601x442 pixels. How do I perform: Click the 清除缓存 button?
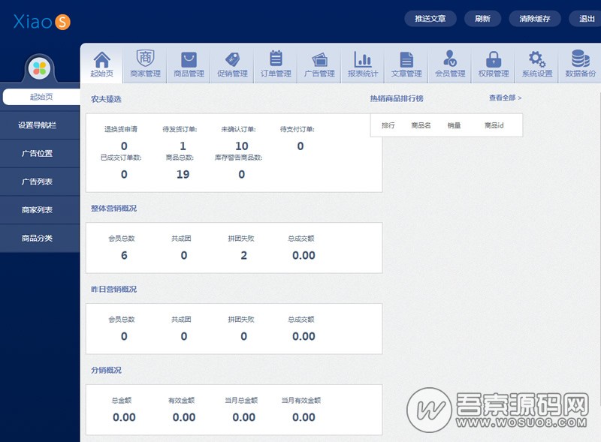(535, 19)
